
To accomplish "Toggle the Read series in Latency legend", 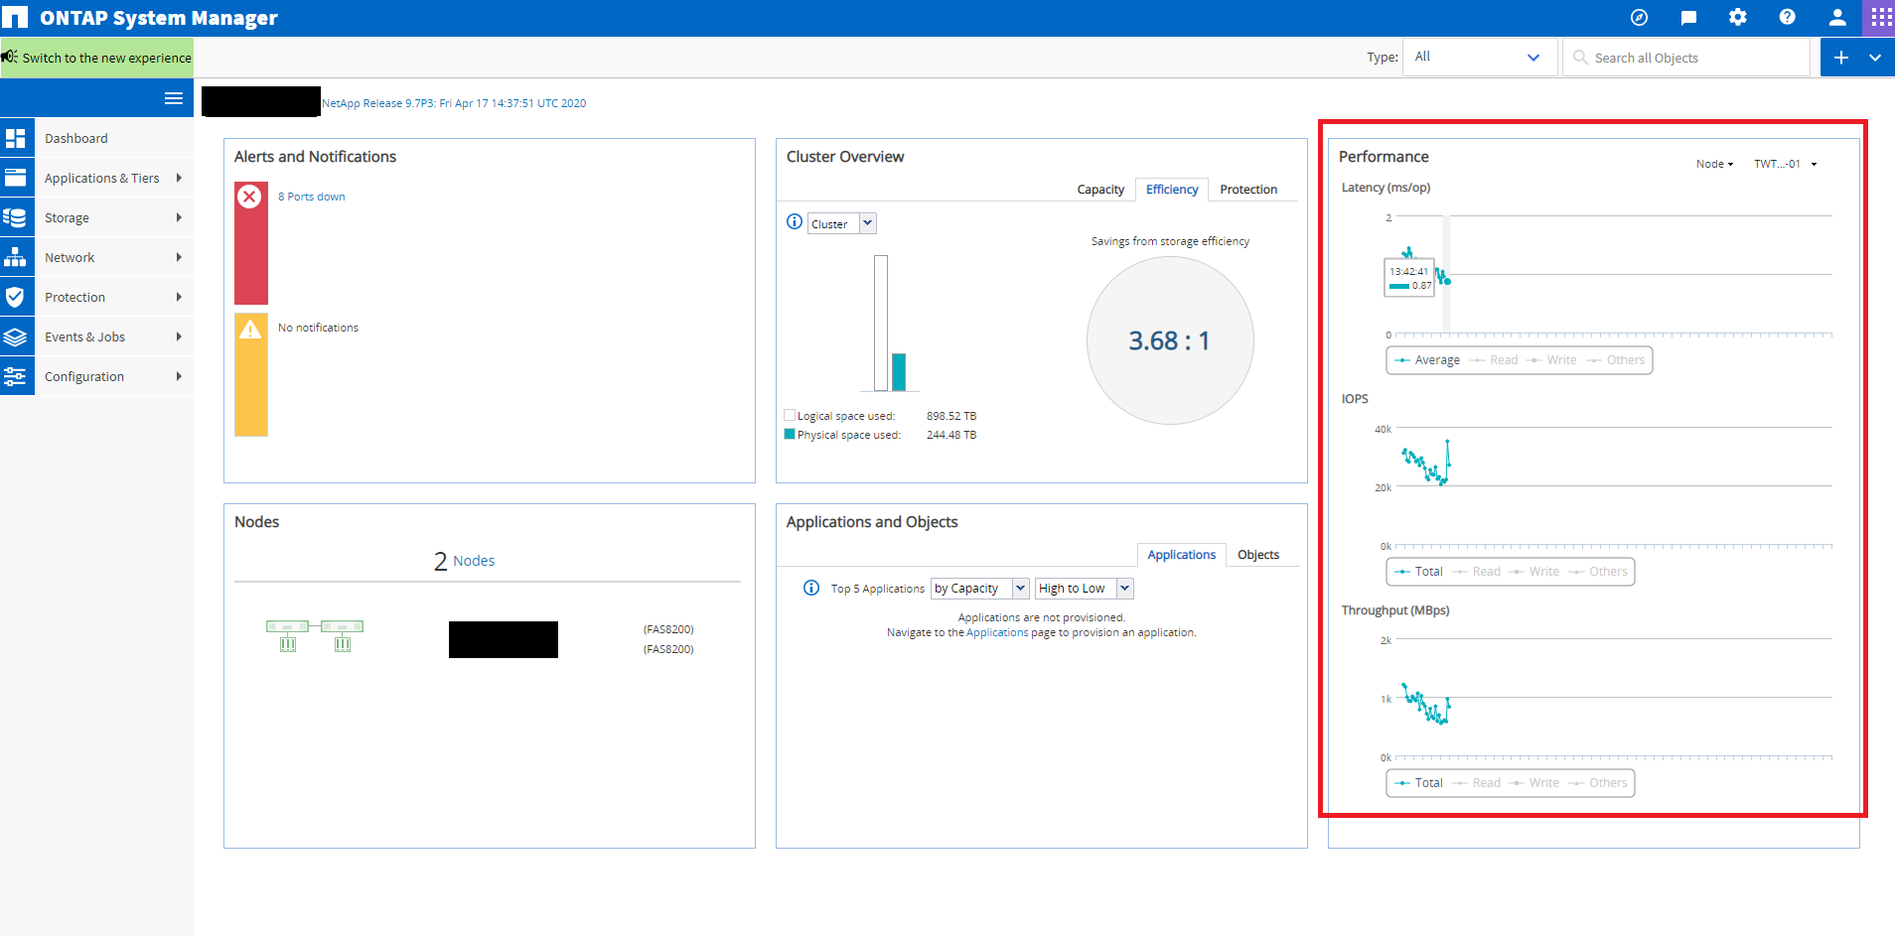I will [1503, 360].
